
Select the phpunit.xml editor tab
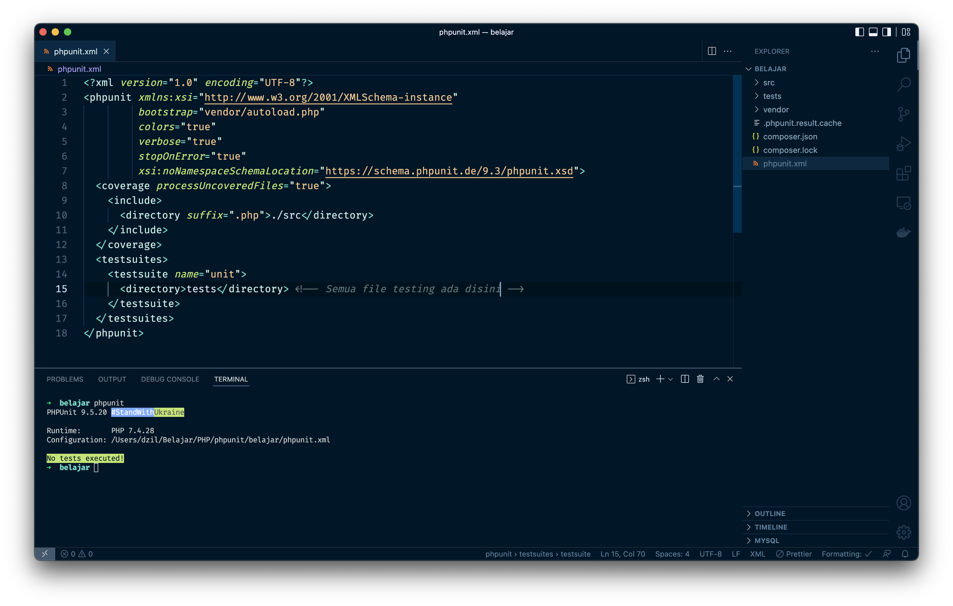click(x=75, y=52)
